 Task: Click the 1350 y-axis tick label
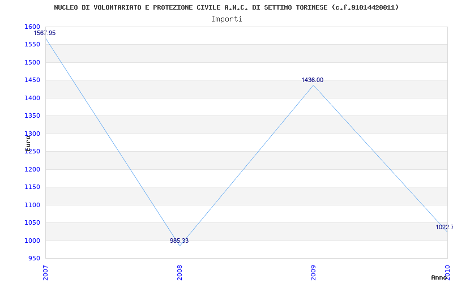(x=33, y=115)
